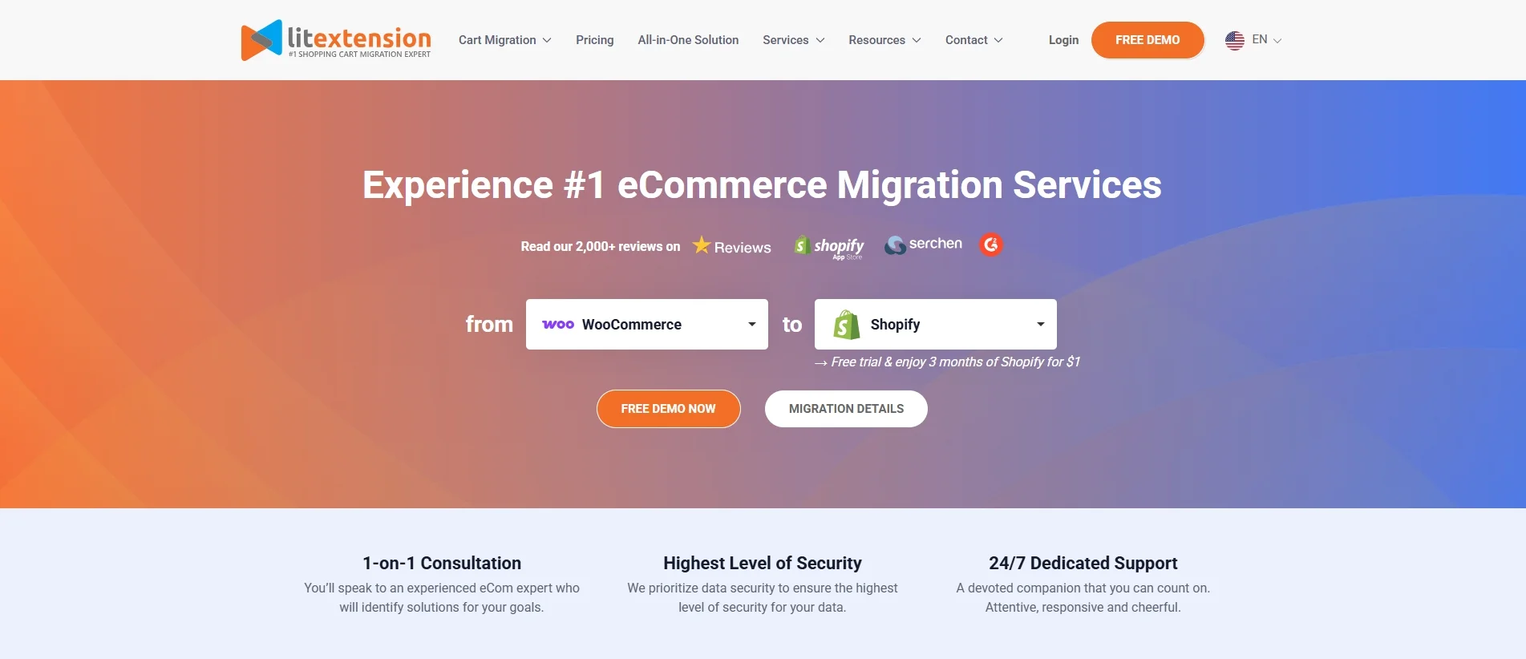The image size is (1526, 659).
Task: Click the Shopify free trial $1 offer link
Action: coord(948,362)
